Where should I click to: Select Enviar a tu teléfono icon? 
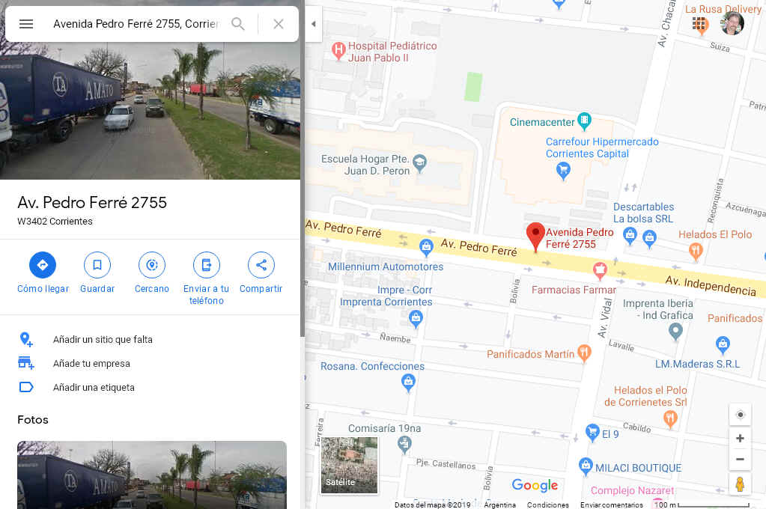(x=206, y=265)
